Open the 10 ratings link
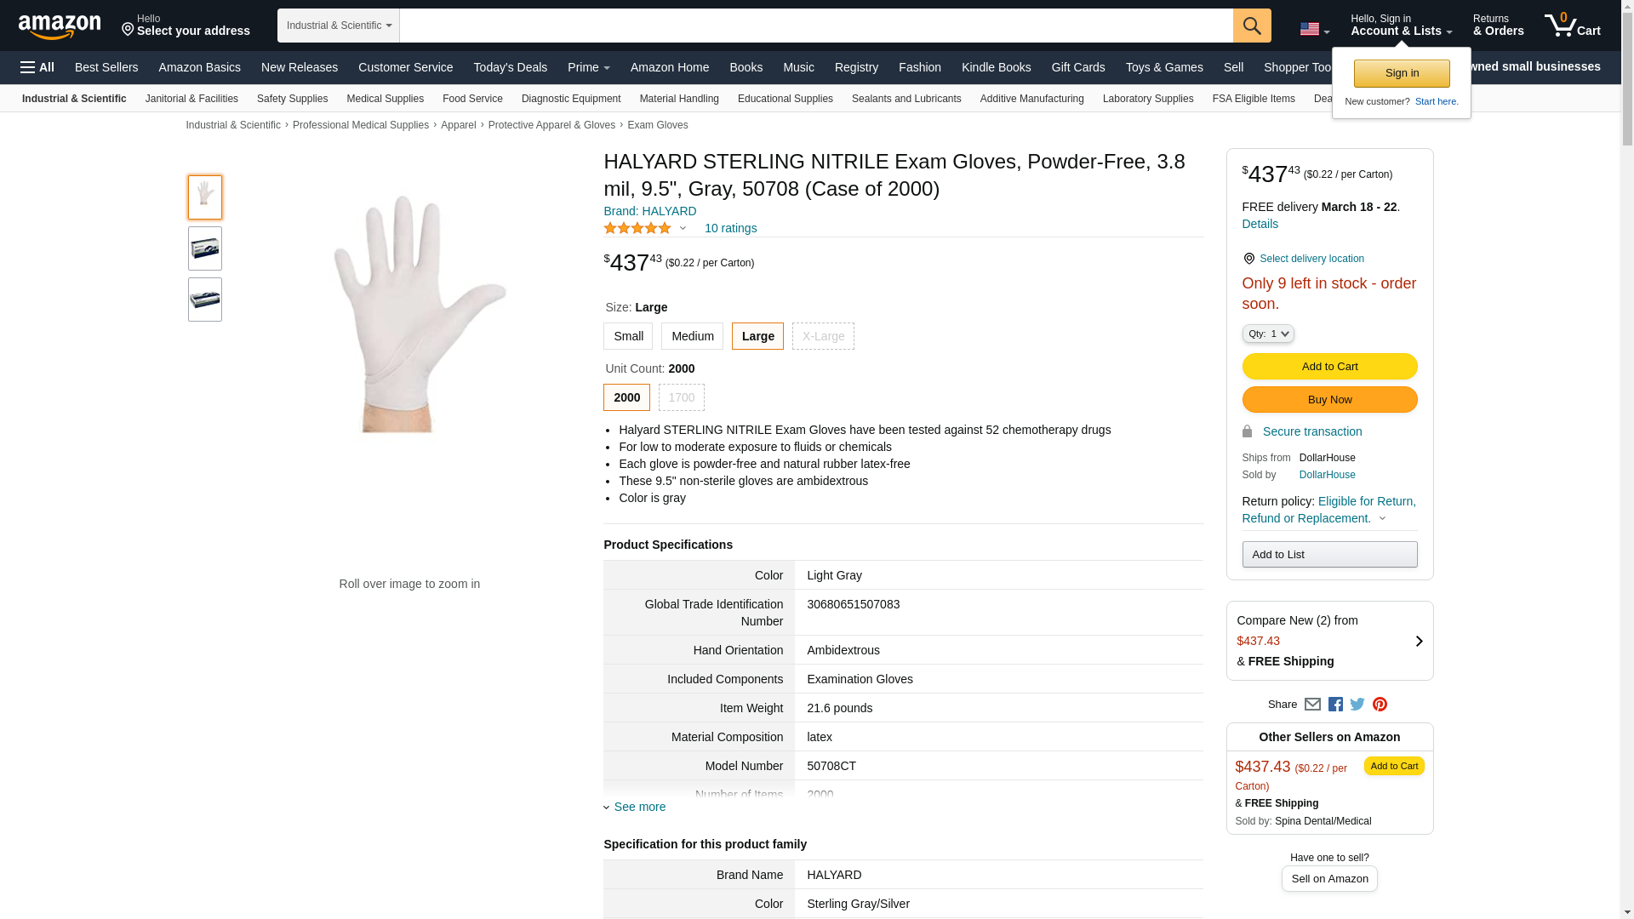Screen dimensions: 1634x919 point(730,228)
